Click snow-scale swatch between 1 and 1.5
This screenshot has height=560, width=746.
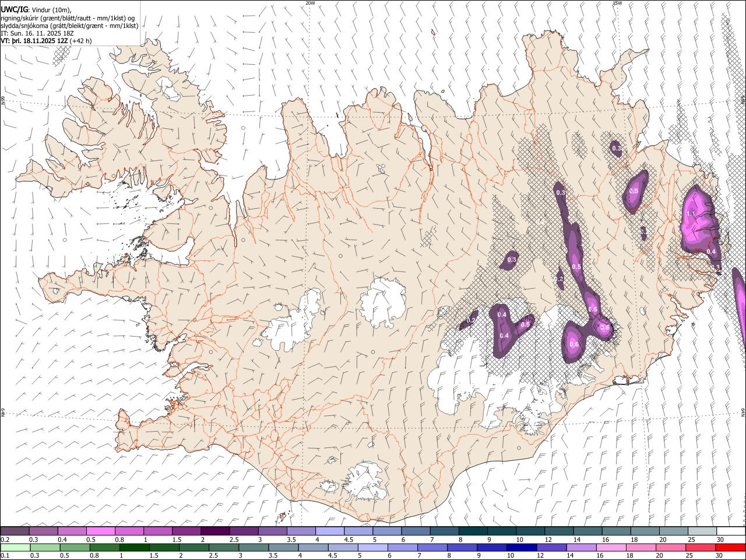coord(158,531)
